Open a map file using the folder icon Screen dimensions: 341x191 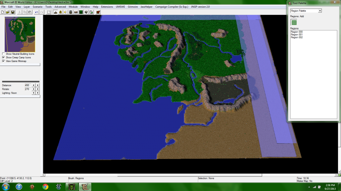click(x=8, y=12)
